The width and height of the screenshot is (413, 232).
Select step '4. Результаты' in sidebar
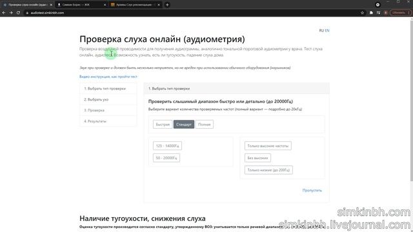pyautogui.click(x=108, y=121)
